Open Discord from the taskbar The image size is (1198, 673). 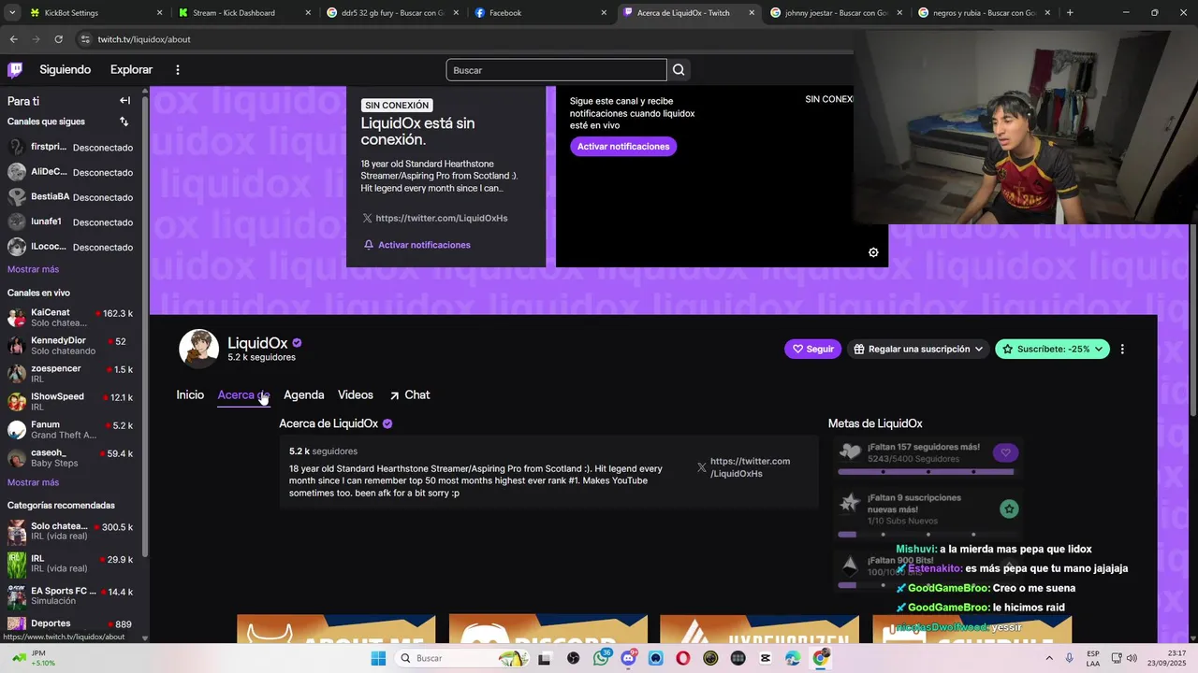[629, 658]
